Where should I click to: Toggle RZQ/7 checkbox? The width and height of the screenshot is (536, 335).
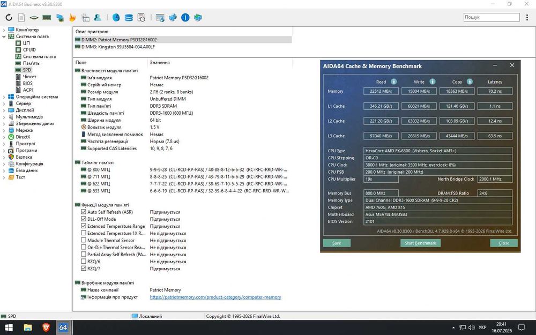(84, 269)
